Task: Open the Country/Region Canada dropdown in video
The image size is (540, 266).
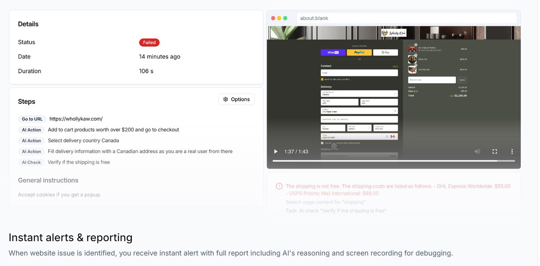Action: [x=359, y=94]
